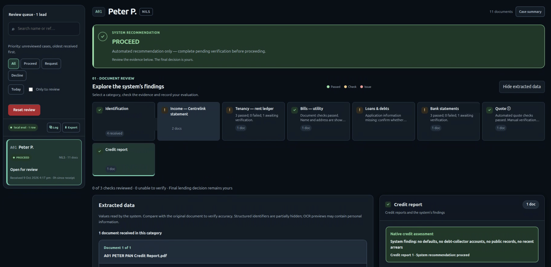
Task: Click the Export button
Action: 71,127
